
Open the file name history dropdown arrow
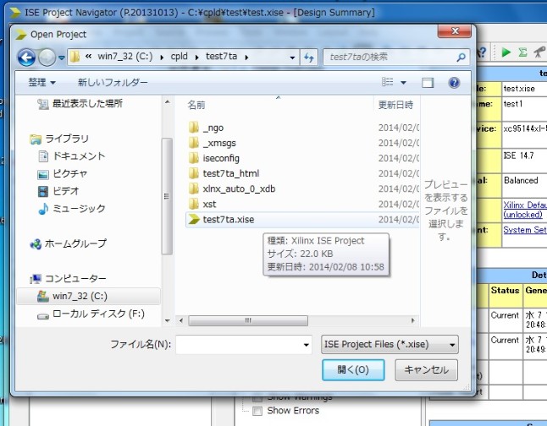point(306,345)
